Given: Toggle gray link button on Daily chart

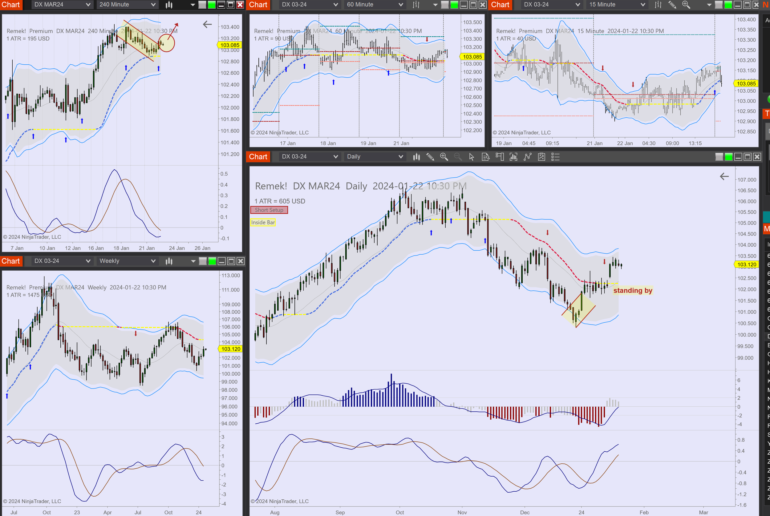Looking at the screenshot, I should [x=719, y=157].
